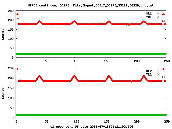Click bottom plot x-axis tick label 150
Screen dimensions: 172x129
(x=107, y=121)
